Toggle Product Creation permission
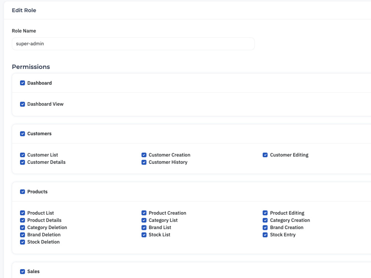371x278 pixels. tap(144, 213)
